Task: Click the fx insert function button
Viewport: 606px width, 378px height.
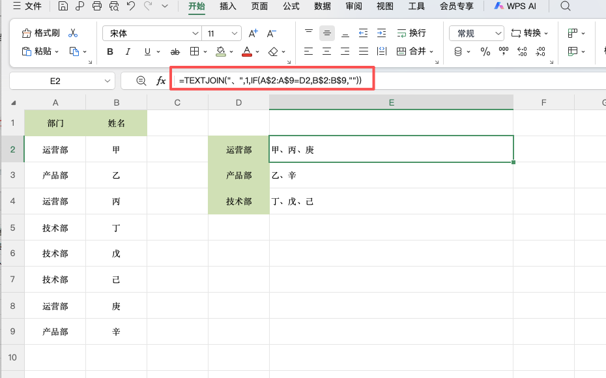Action: [x=161, y=81]
